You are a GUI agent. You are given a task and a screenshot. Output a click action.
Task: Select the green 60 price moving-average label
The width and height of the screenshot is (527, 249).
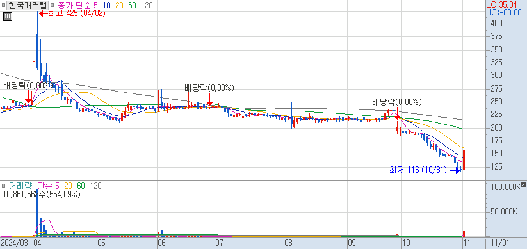point(133,5)
